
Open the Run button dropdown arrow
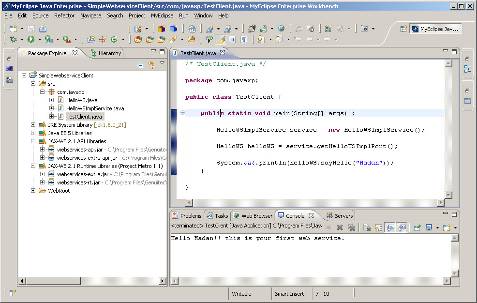pyautogui.click(x=39, y=39)
